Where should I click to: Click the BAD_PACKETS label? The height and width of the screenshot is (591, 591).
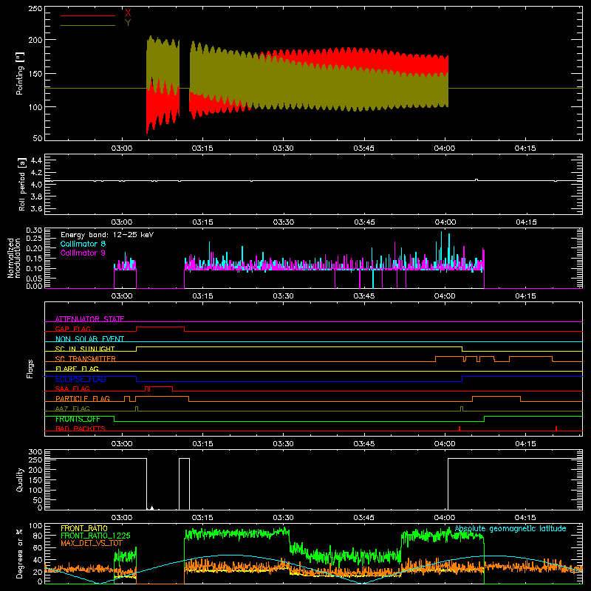(x=81, y=428)
